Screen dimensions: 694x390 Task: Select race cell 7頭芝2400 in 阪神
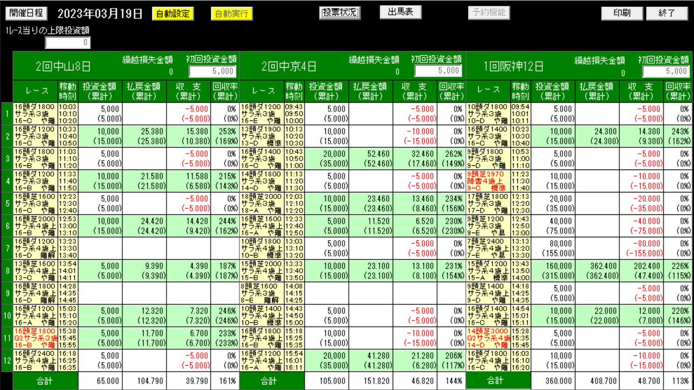pyautogui.click(x=488, y=248)
